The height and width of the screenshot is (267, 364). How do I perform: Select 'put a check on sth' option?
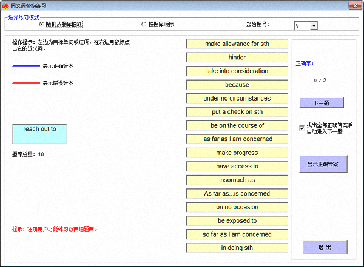coord(237,112)
